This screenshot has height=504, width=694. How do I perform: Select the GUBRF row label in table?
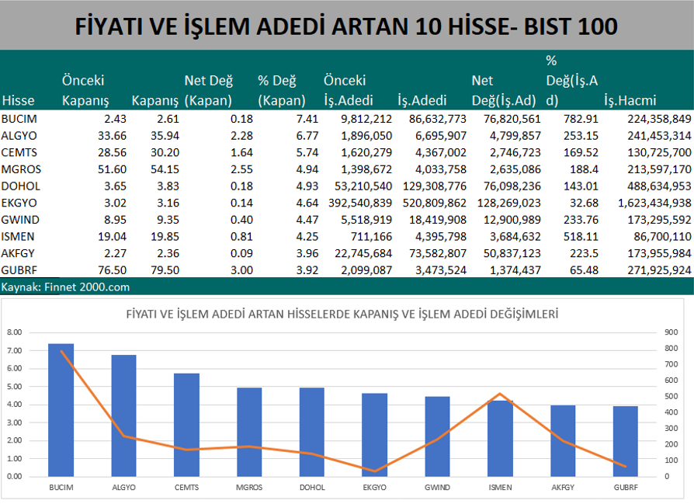pyautogui.click(x=19, y=270)
